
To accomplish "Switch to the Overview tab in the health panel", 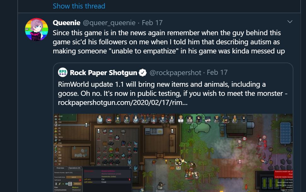I will click(x=60, y=168).
